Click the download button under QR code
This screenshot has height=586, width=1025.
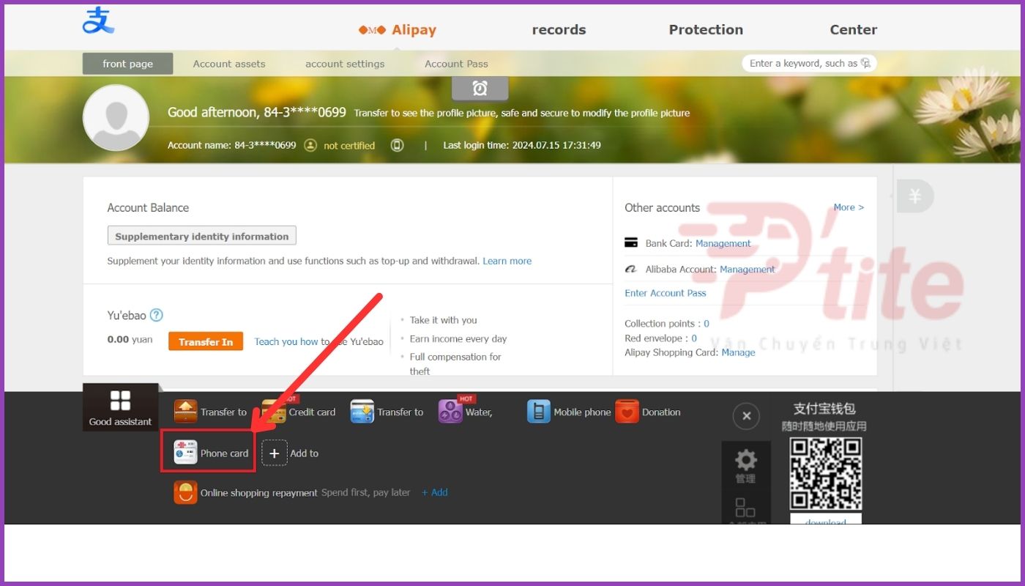[x=826, y=519]
